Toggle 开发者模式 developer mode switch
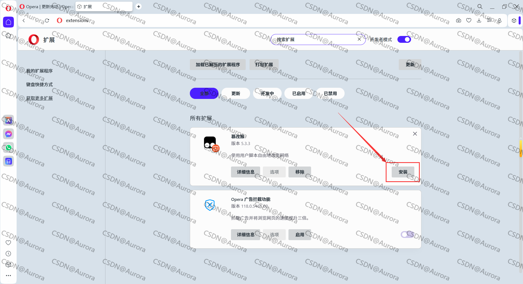The height and width of the screenshot is (284, 523). click(x=404, y=40)
